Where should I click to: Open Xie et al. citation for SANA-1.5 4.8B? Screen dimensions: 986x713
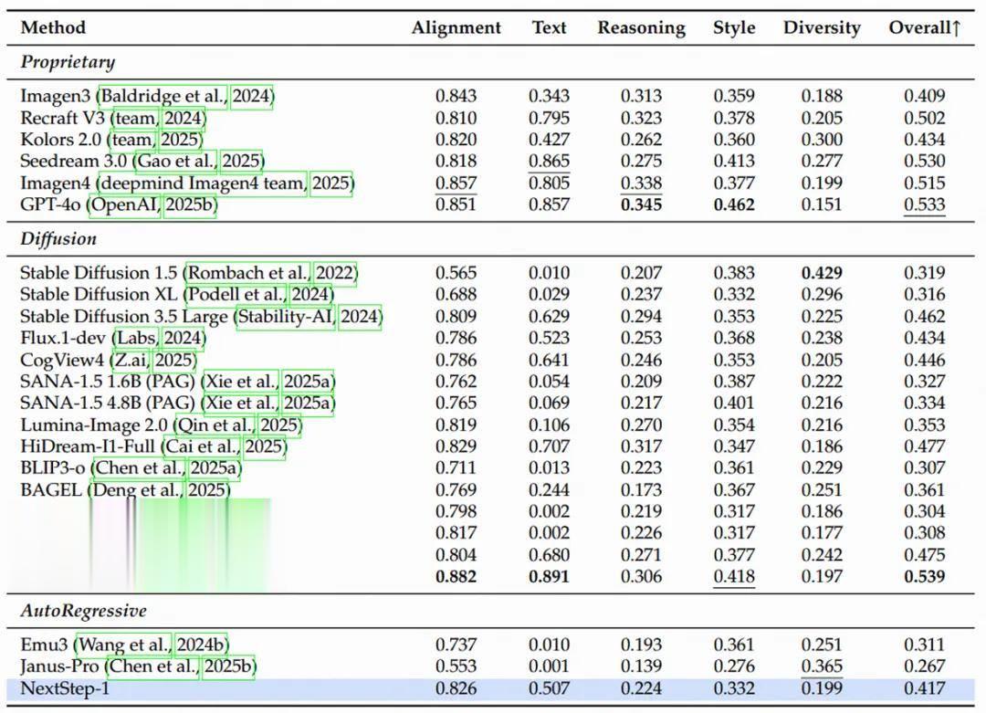[x=241, y=403]
